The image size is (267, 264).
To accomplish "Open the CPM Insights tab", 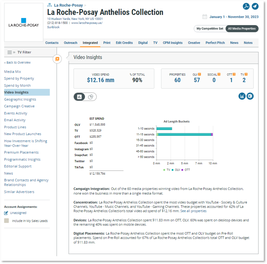I will pos(172,43).
